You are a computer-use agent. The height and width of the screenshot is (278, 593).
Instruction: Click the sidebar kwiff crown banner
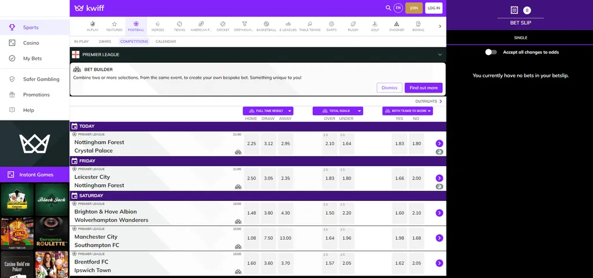coord(35,144)
